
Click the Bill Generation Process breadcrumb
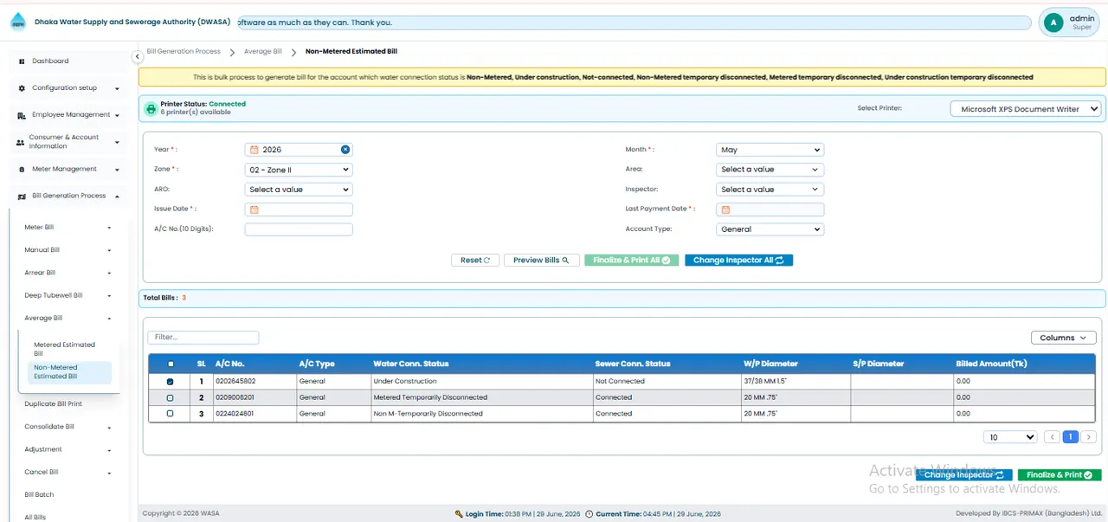point(184,52)
